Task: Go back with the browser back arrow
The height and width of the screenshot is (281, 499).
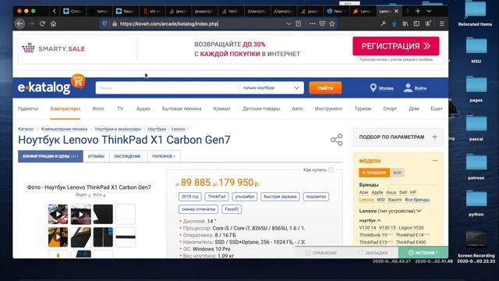Action: point(19,23)
